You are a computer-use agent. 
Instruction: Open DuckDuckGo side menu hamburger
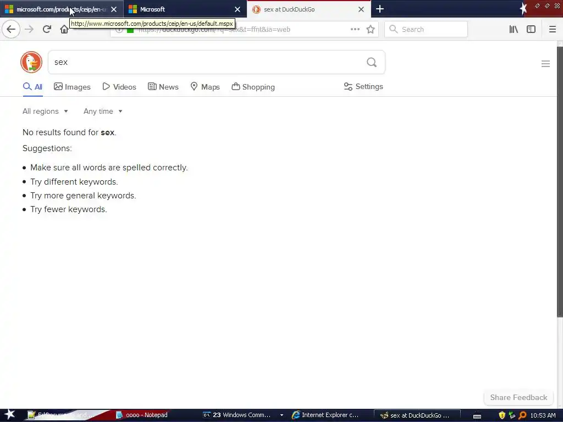(545, 64)
